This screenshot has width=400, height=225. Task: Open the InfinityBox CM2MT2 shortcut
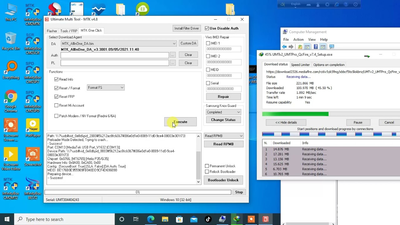click(x=11, y=188)
